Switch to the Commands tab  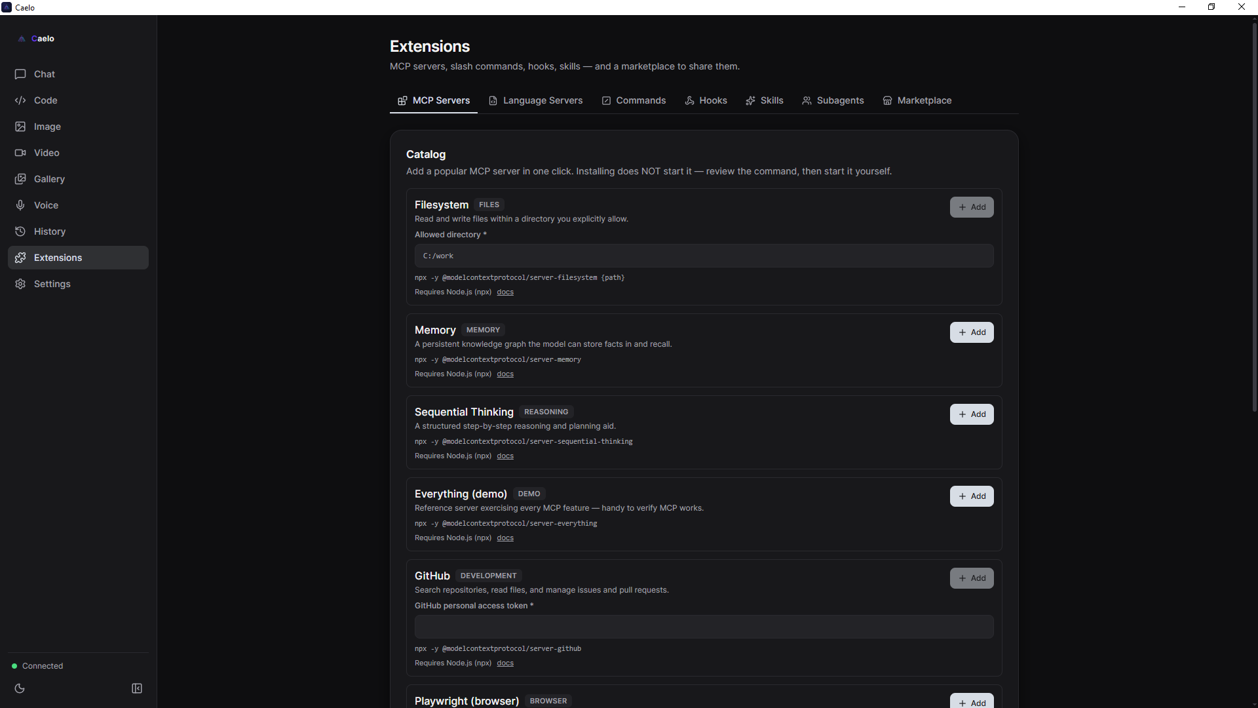634,100
